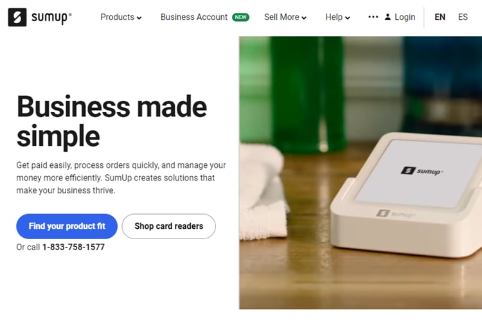Screen dimensions: 482x331
Task: Click the SumUp logo icon
Action: 17,17
